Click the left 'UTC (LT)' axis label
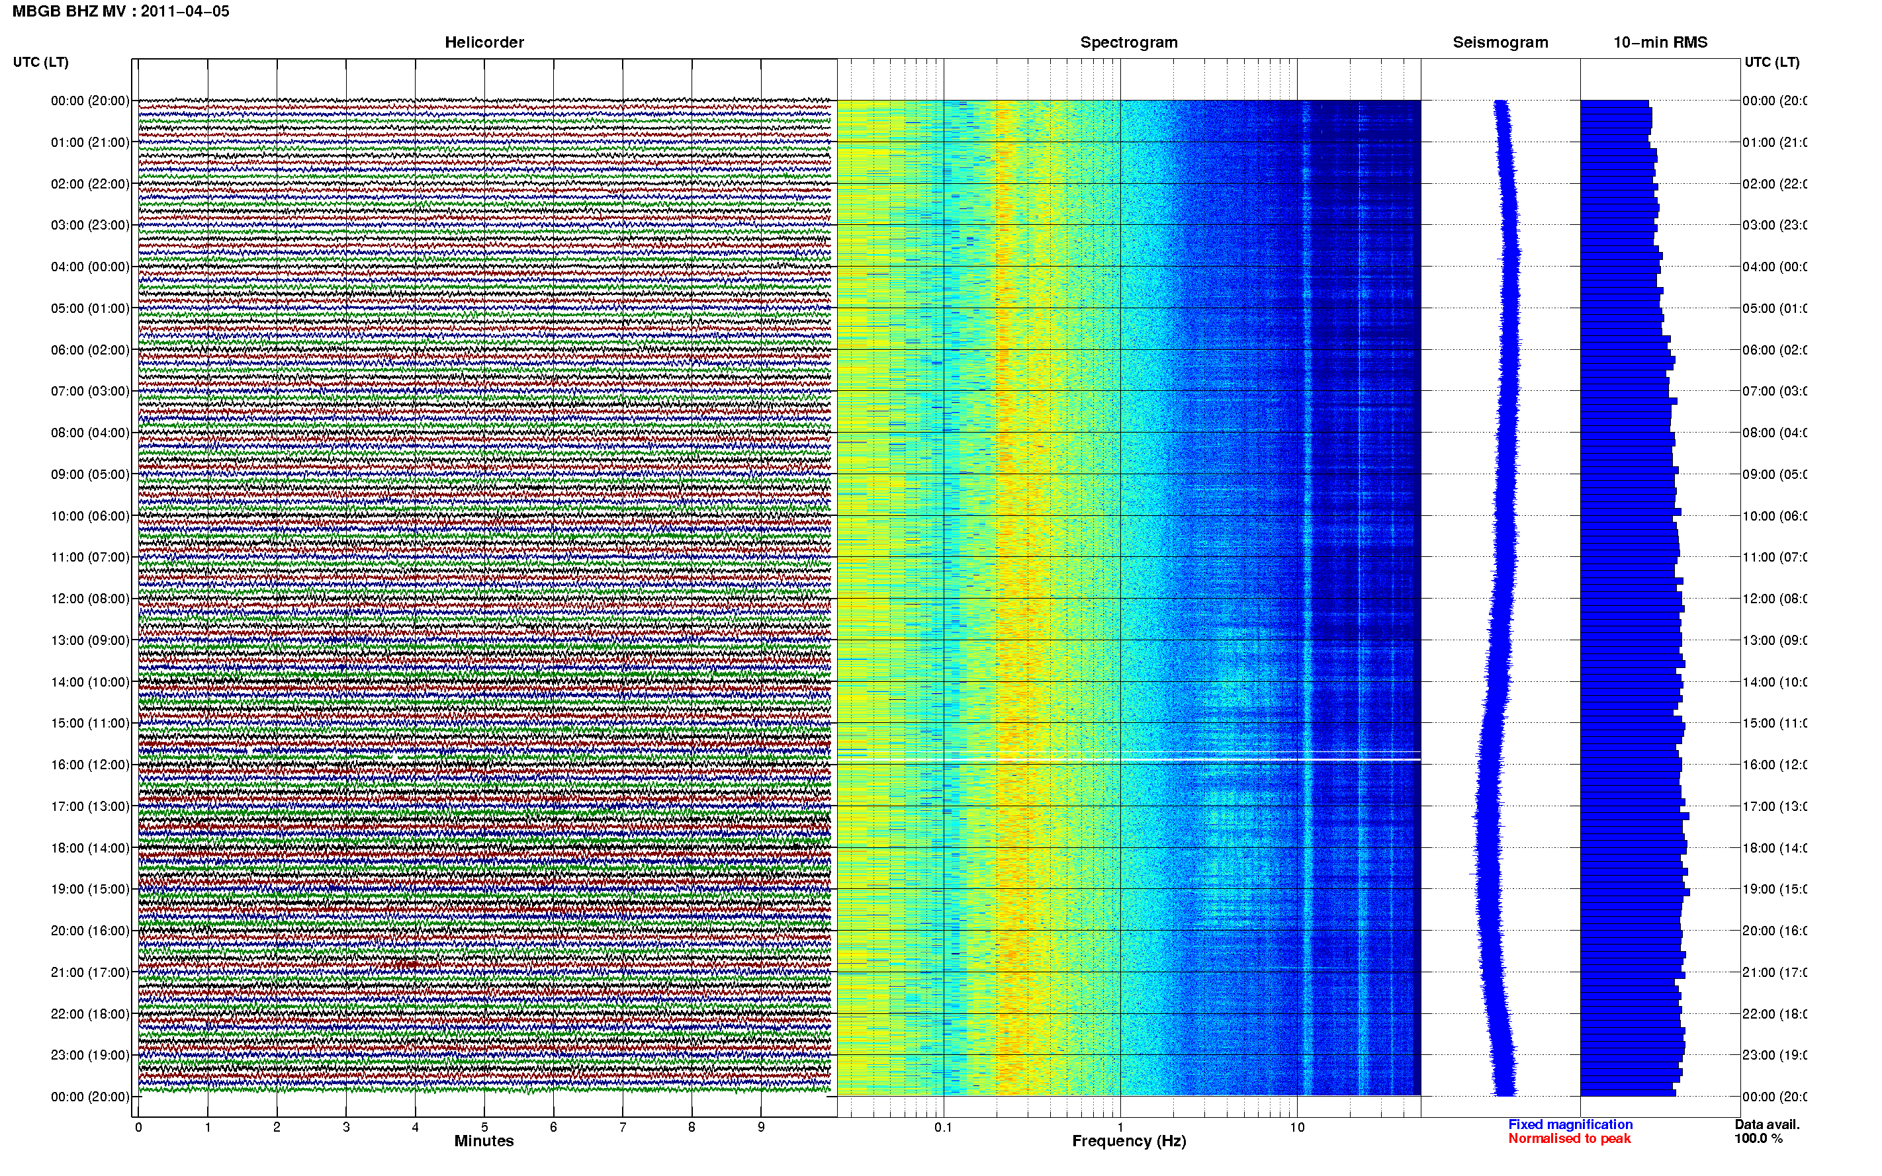Screen dimensions: 1882x1176 [40, 62]
